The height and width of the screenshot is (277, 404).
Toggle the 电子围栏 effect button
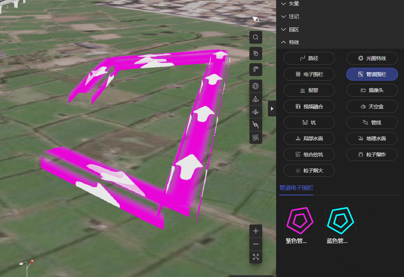[309, 74]
